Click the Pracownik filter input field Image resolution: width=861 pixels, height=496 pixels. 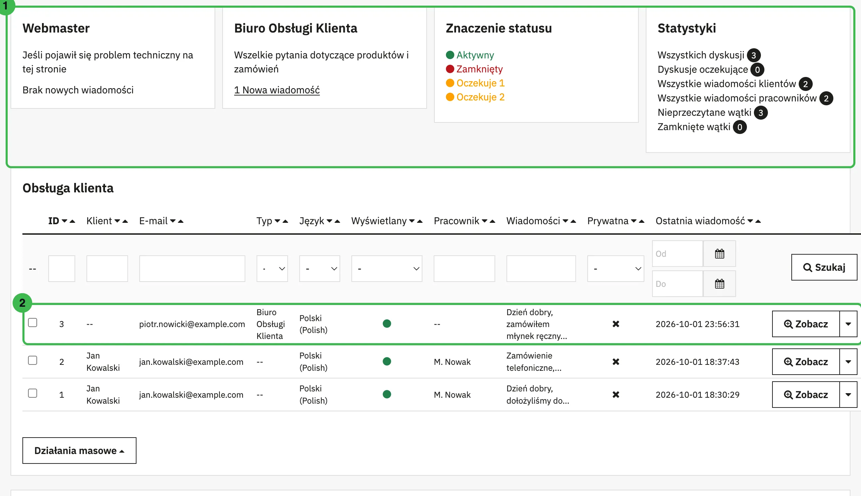tap(464, 269)
